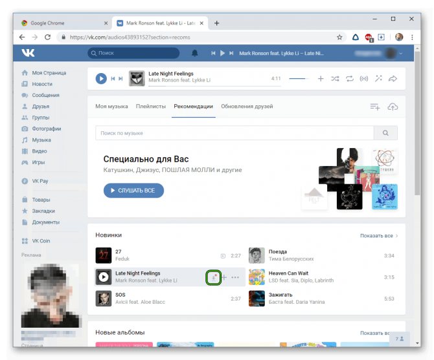The width and height of the screenshot is (434, 360).
Task: Open Товары in sidebar
Action: click(x=36, y=200)
